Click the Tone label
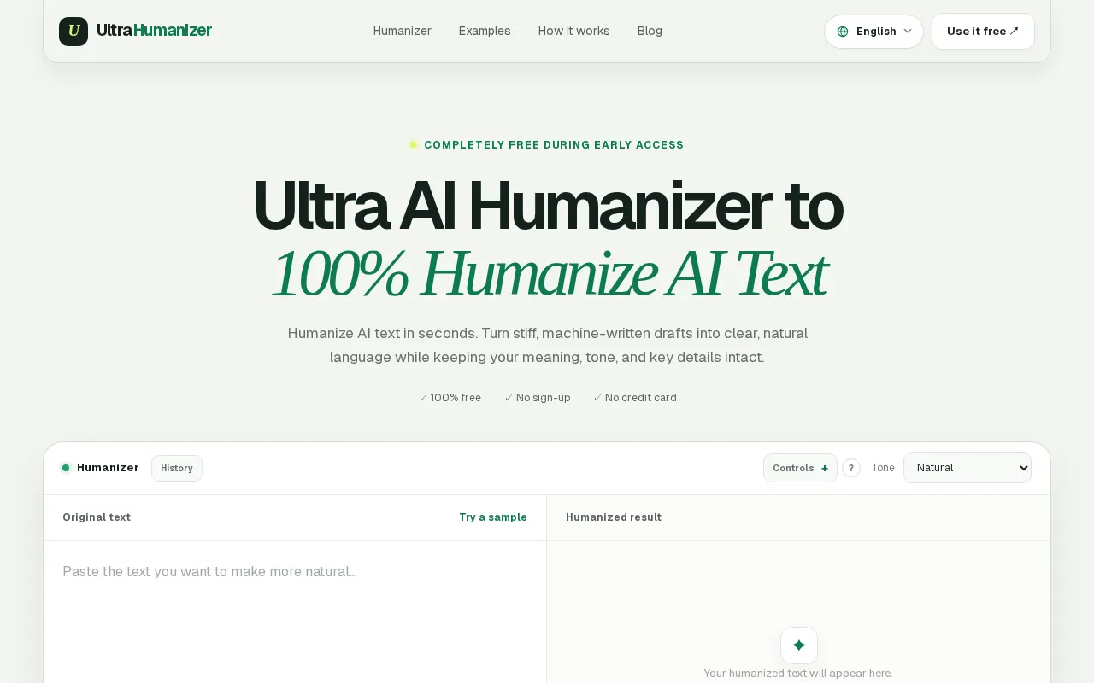Image resolution: width=1094 pixels, height=683 pixels. tap(883, 468)
